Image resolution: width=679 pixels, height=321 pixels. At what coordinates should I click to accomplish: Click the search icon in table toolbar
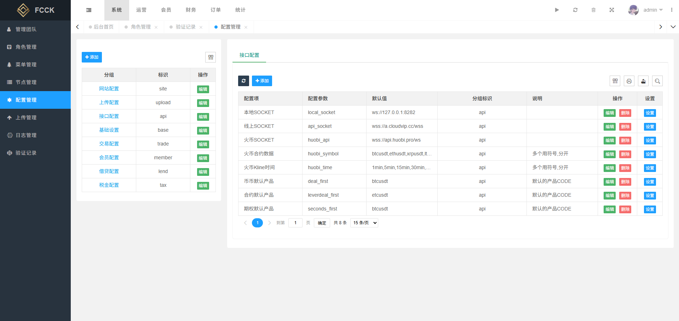(657, 81)
